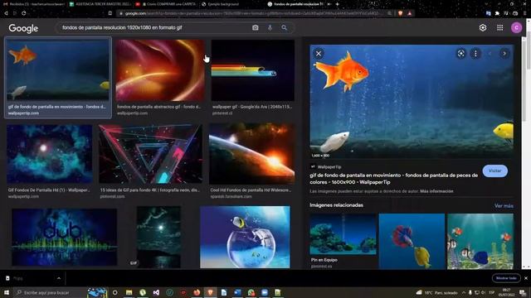Select the goldfish aquarium thumbnail result

[58, 70]
